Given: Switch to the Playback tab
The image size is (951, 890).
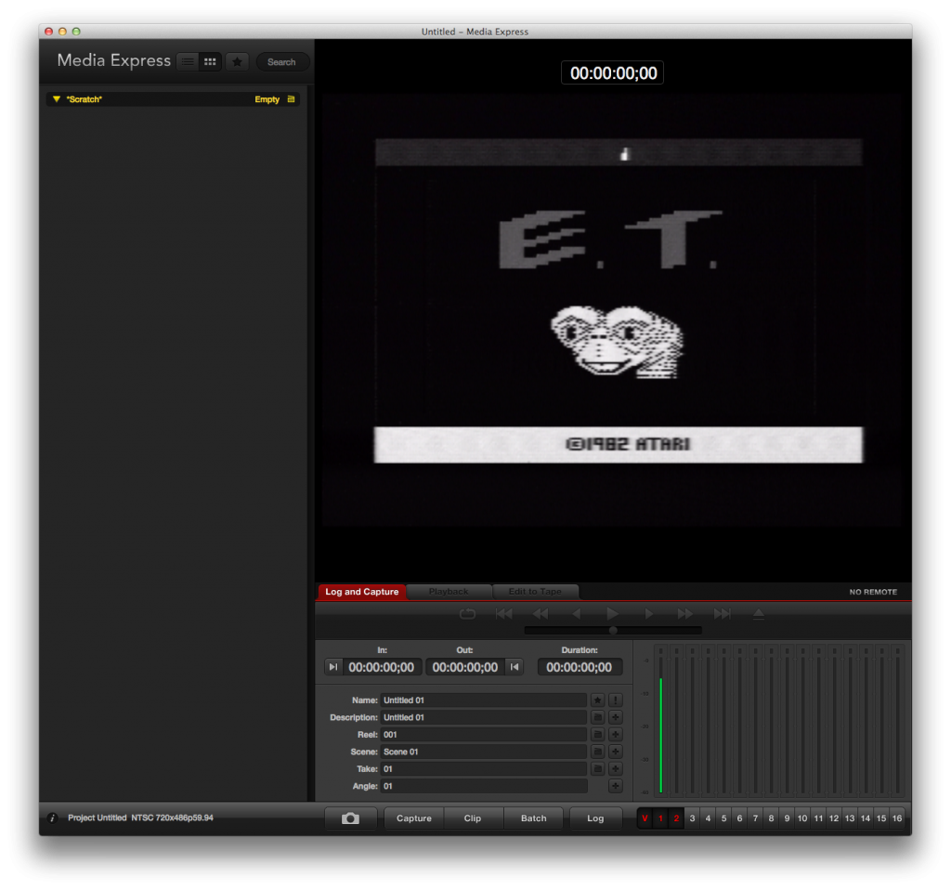Looking at the screenshot, I should (449, 592).
